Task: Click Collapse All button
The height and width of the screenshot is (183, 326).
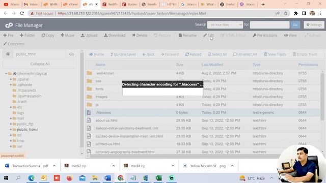Action: pyautogui.click(x=40, y=64)
